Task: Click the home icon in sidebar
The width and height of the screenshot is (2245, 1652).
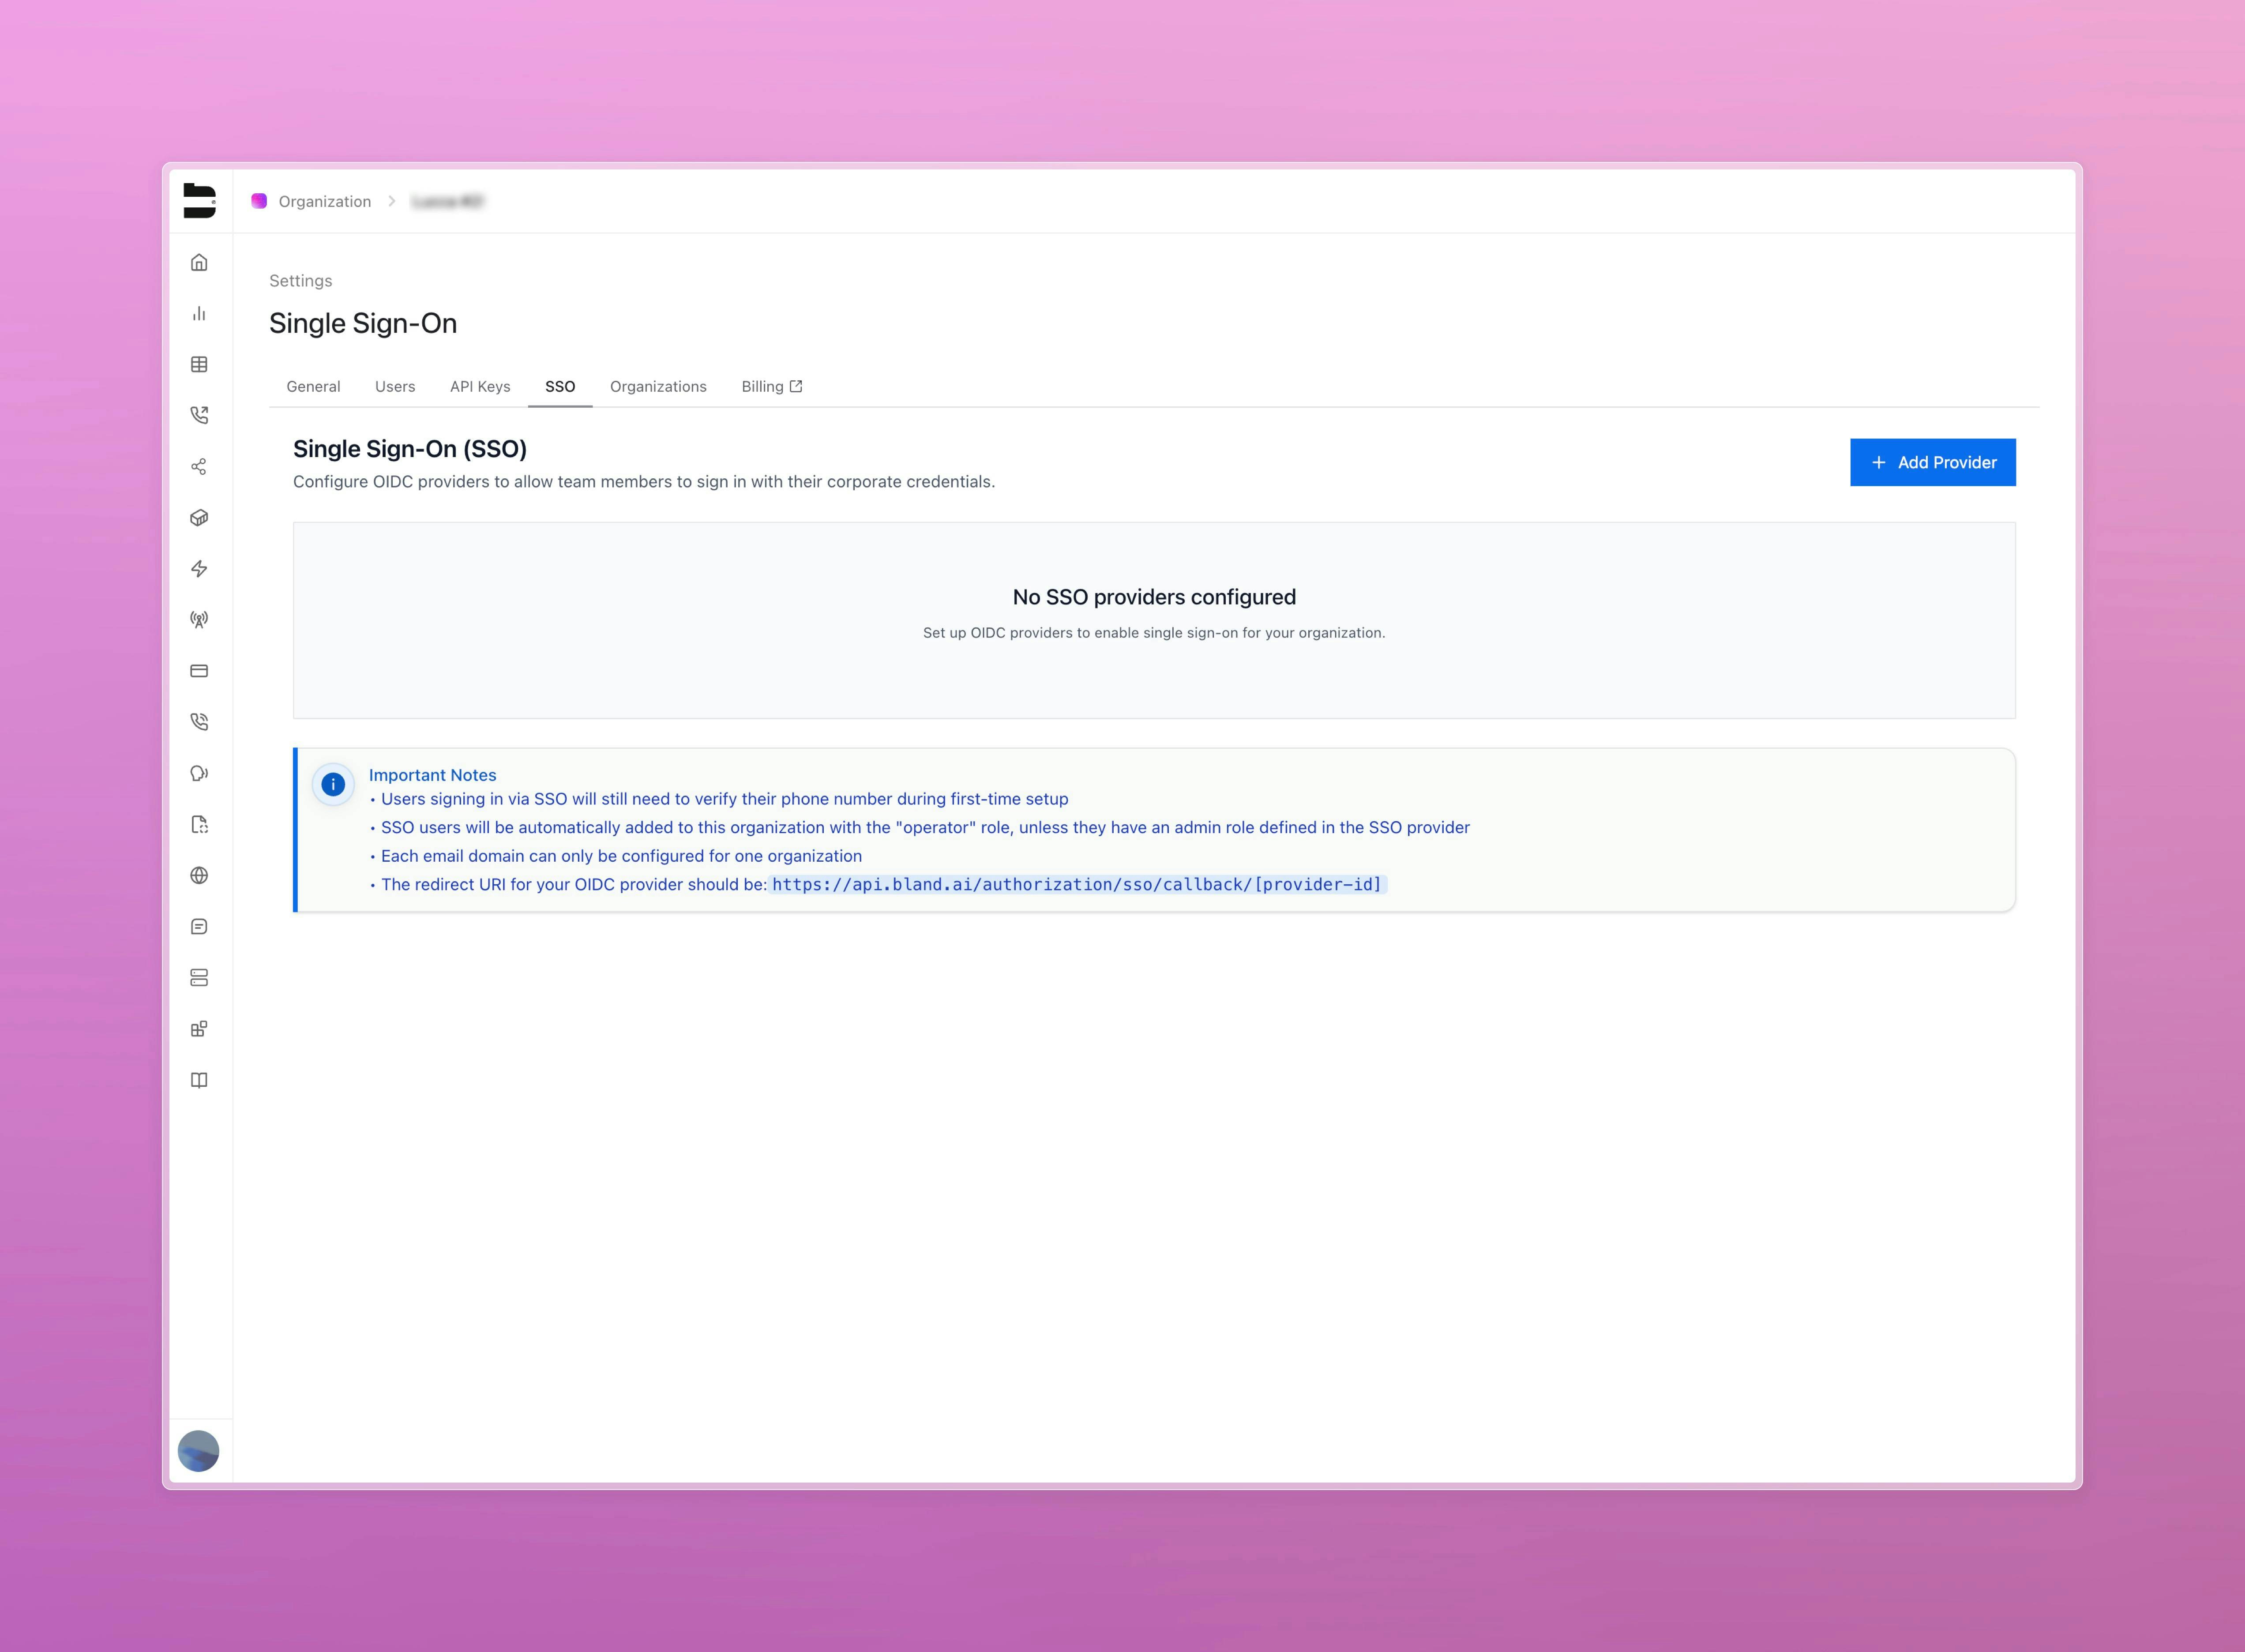Action: 199,263
